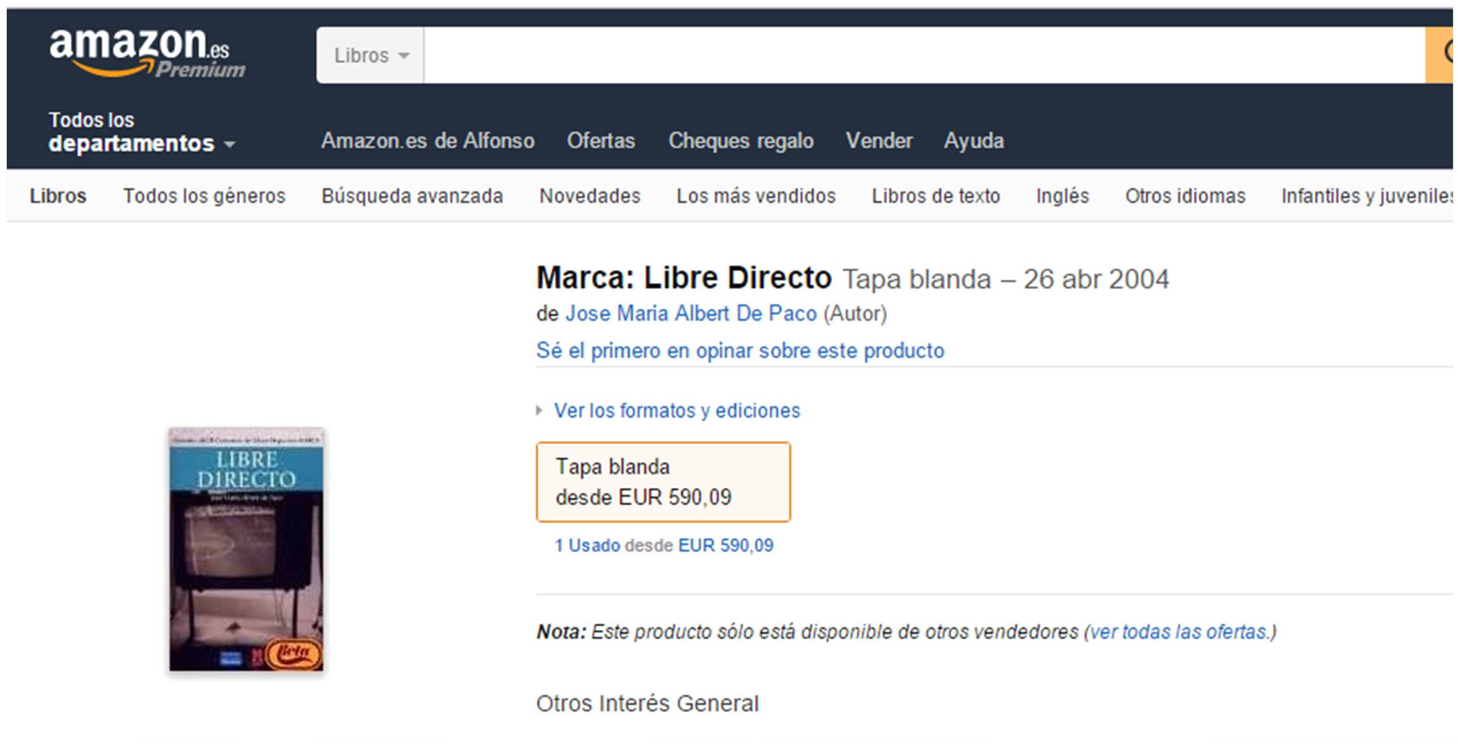Click the Amazon.es Premium logo
Screen dimensions: 1458x744
click(146, 54)
